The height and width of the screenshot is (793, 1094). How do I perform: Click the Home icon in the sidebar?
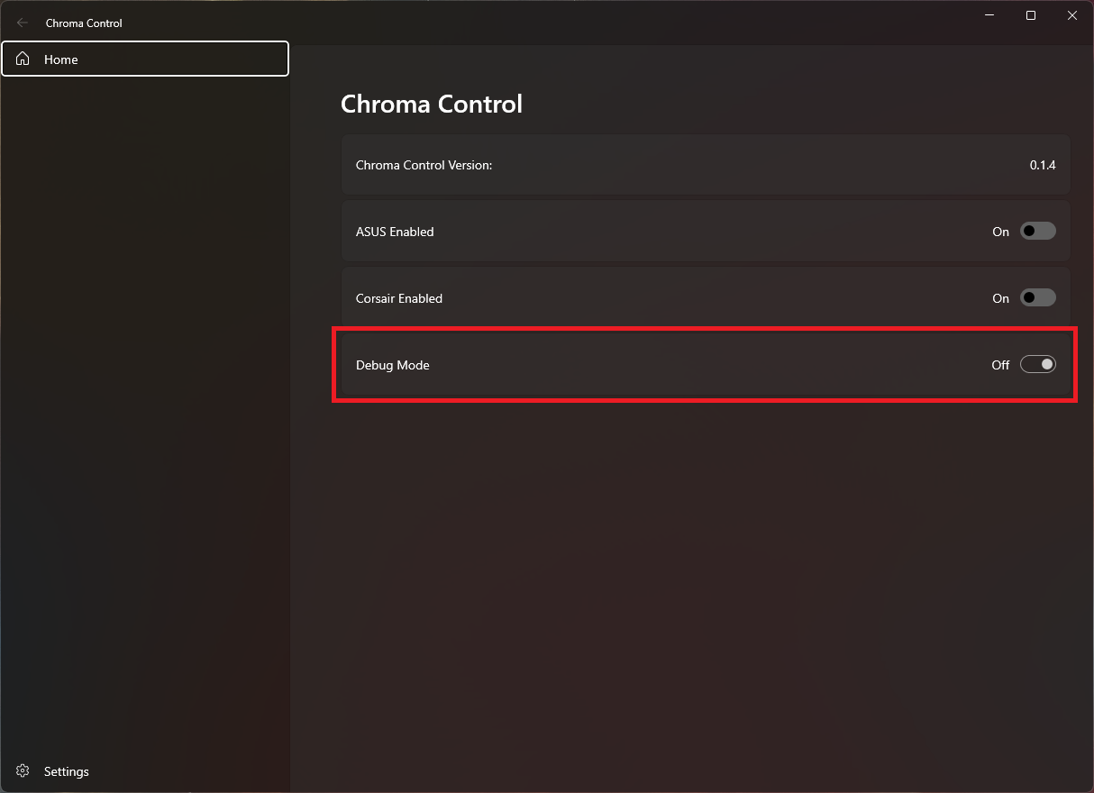[23, 59]
